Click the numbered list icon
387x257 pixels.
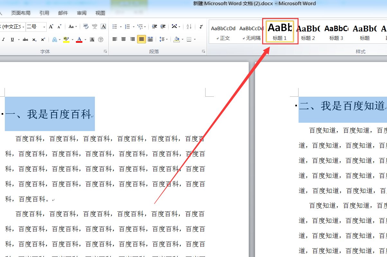(127, 27)
